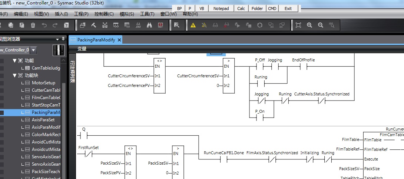Screen dimensions: 404x179
Task: Click the undo arrow icon
Action: click(x=44, y=25)
